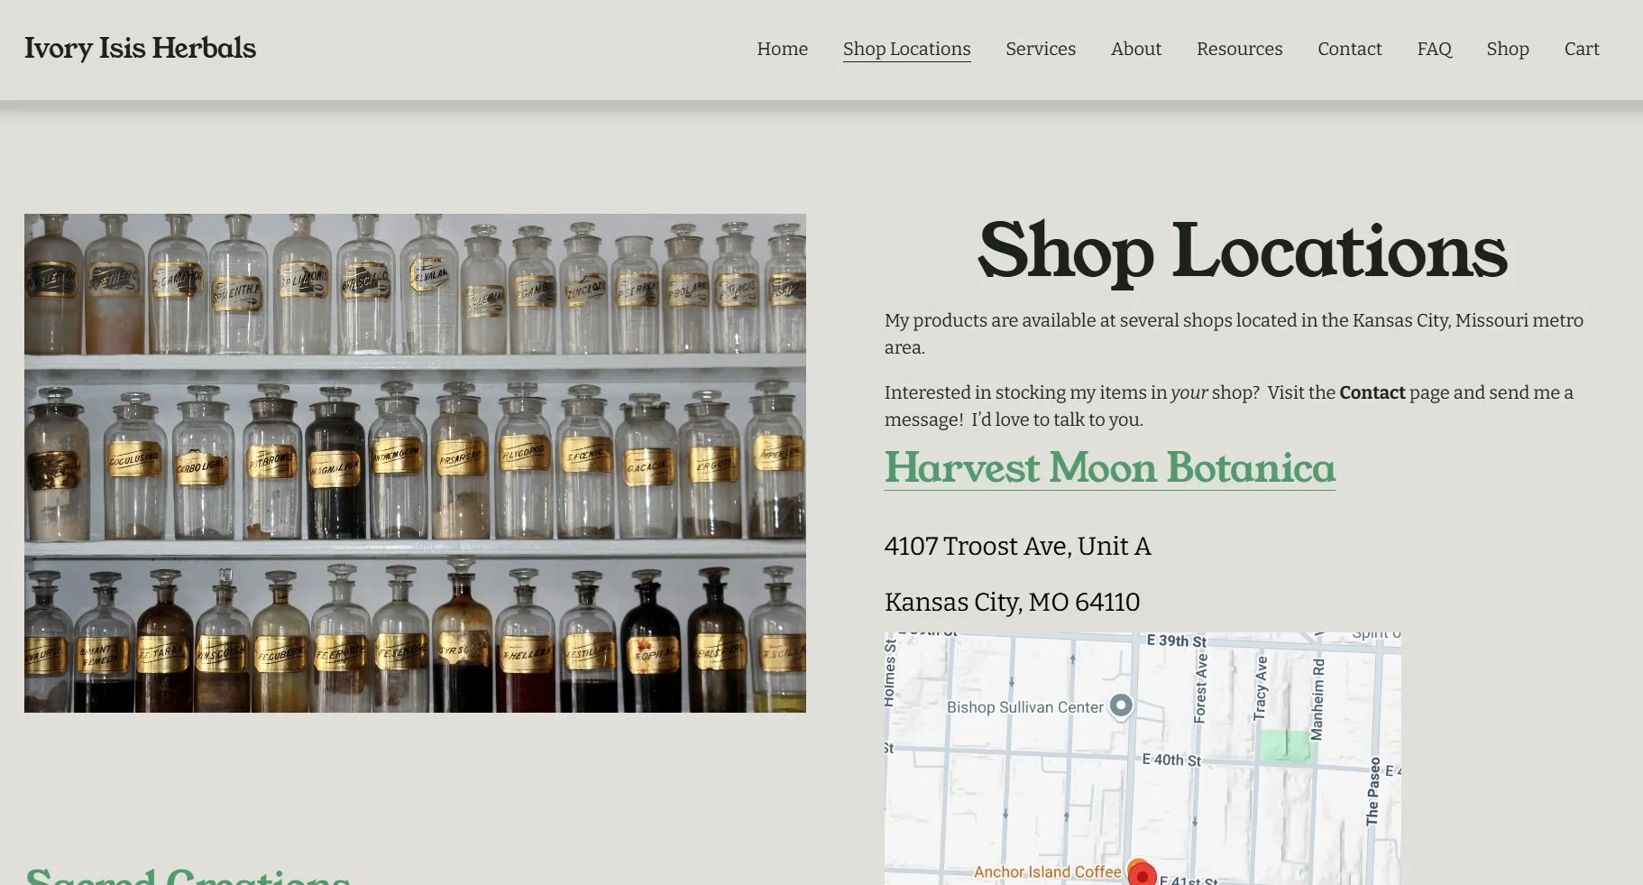Click the Bishop Sullivan Center map marker
The height and width of the screenshot is (885, 1643).
point(1121,705)
